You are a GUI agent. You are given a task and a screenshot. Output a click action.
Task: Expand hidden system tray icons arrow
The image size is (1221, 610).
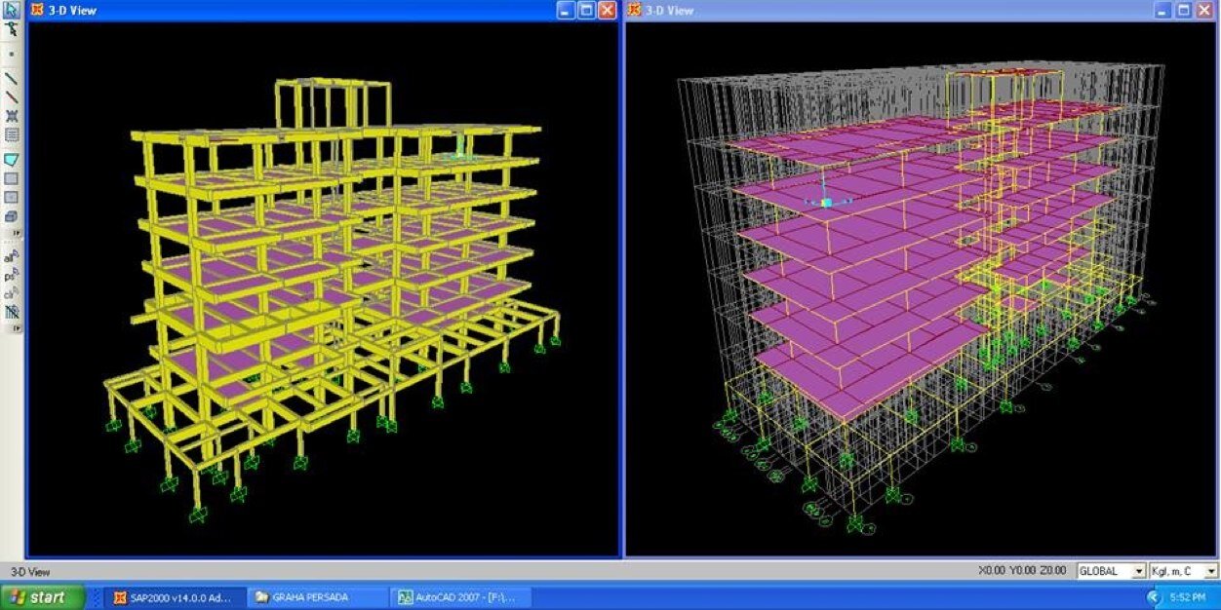[x=1154, y=597]
